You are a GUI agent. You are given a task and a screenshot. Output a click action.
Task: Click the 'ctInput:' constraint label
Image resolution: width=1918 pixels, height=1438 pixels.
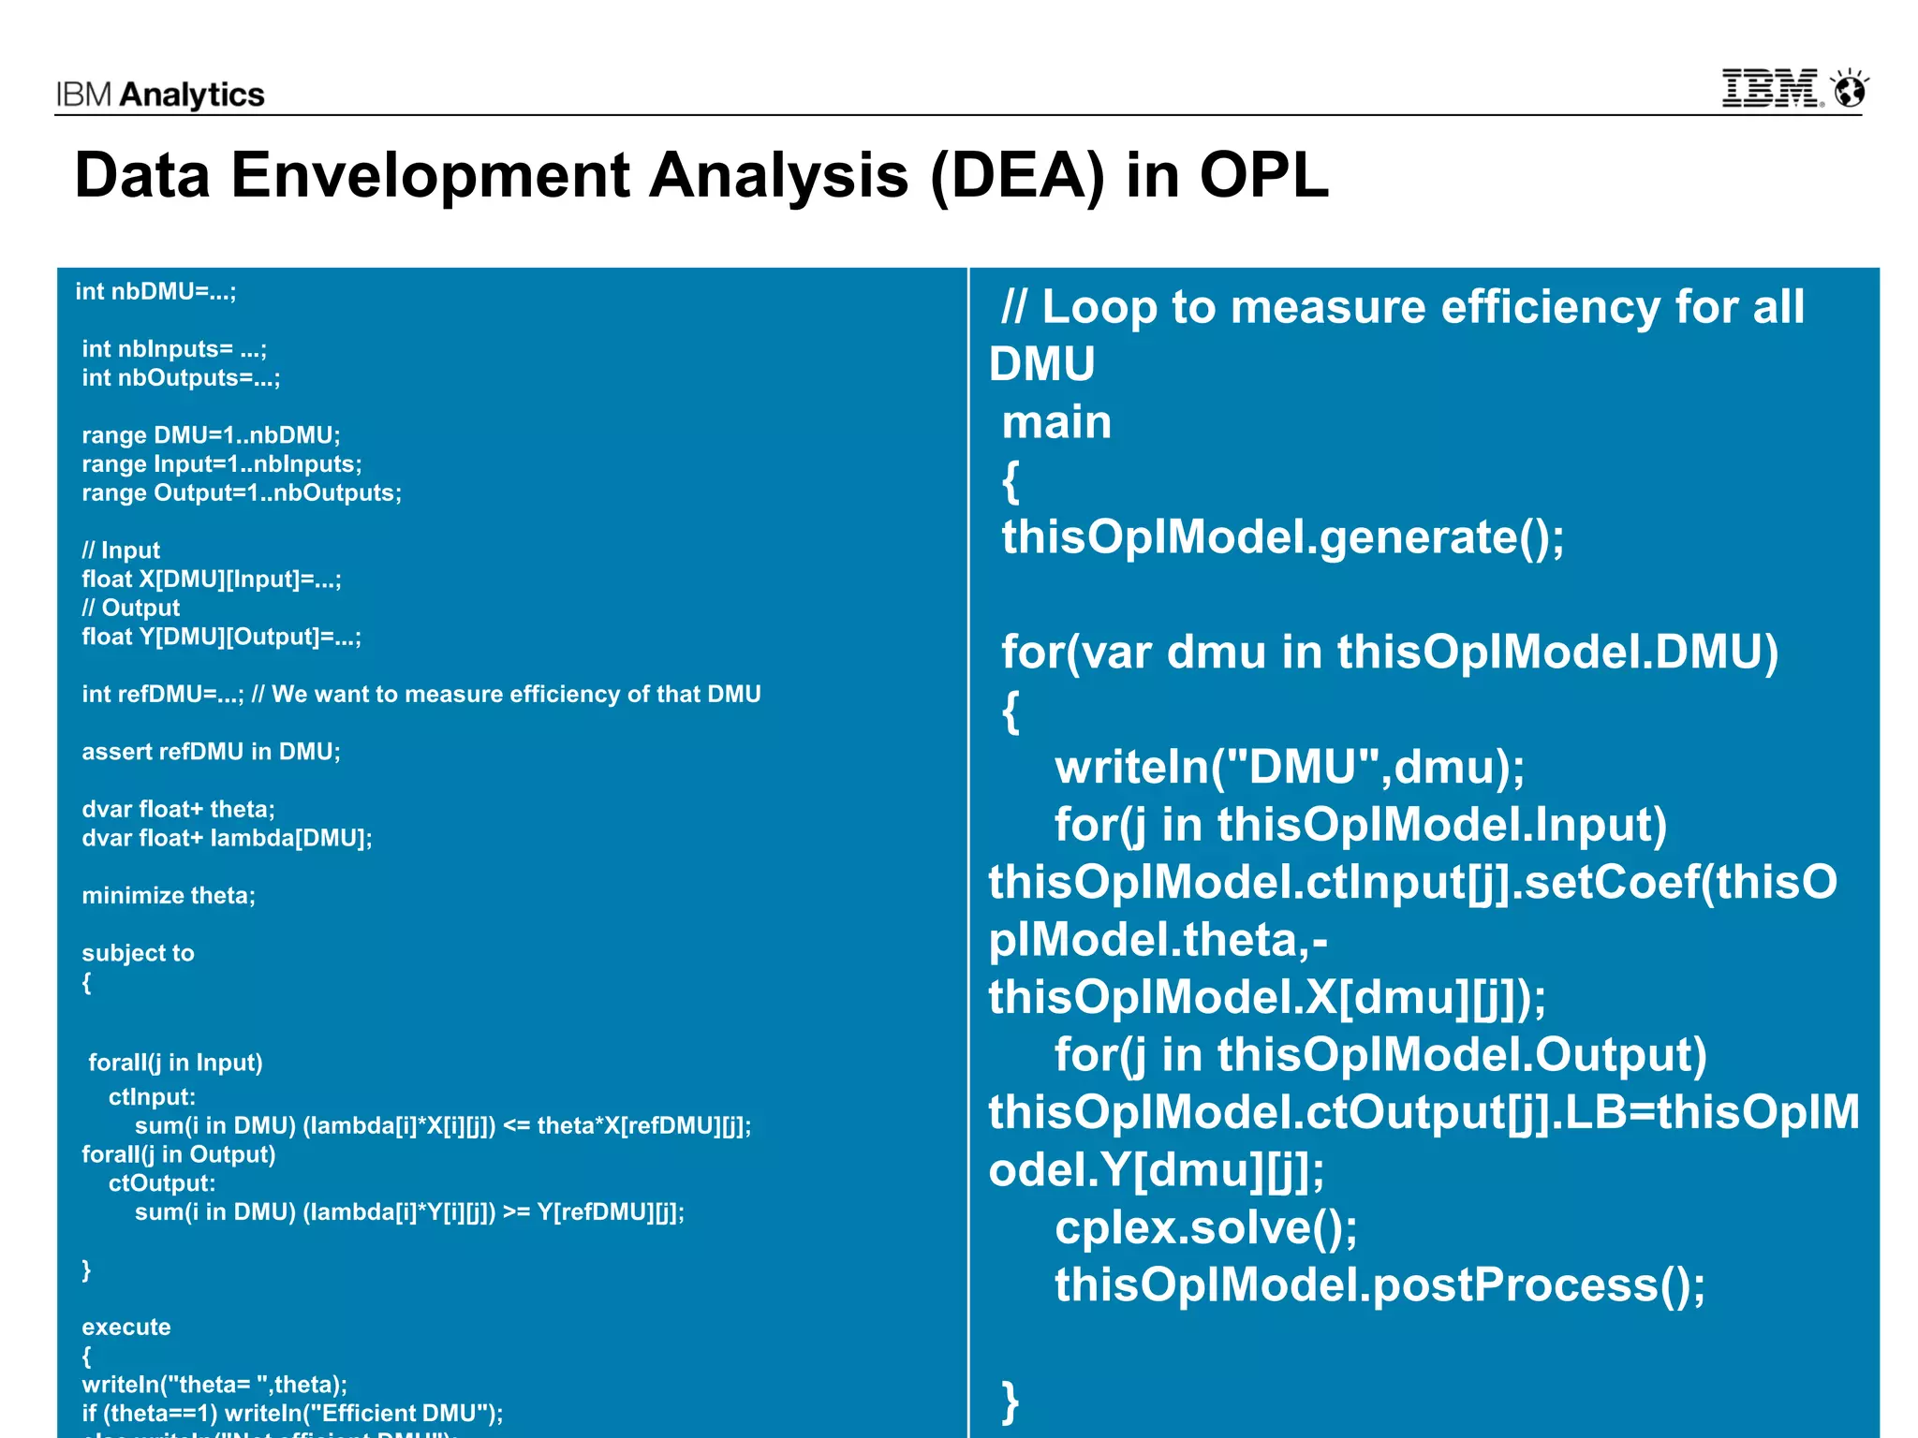coord(152,1097)
